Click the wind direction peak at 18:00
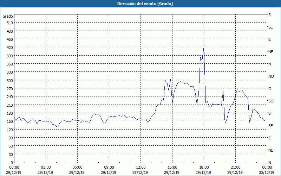The width and height of the screenshot is (281, 176). click(x=204, y=48)
